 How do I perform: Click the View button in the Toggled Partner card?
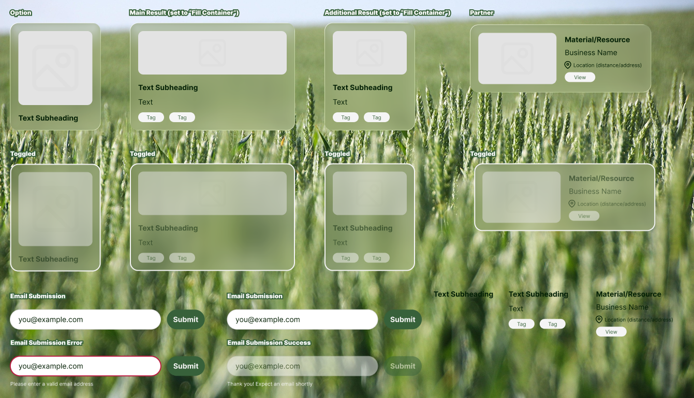pos(584,216)
